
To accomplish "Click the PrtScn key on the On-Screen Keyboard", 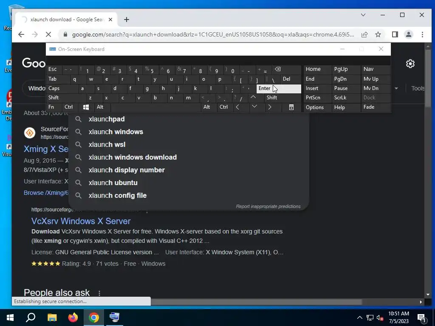I will (x=318, y=98).
